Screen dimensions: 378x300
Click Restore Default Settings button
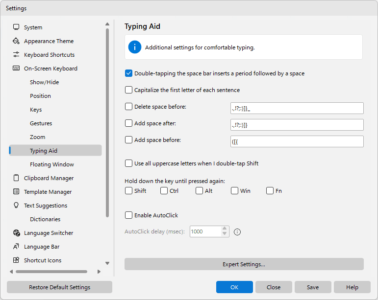[59, 287]
